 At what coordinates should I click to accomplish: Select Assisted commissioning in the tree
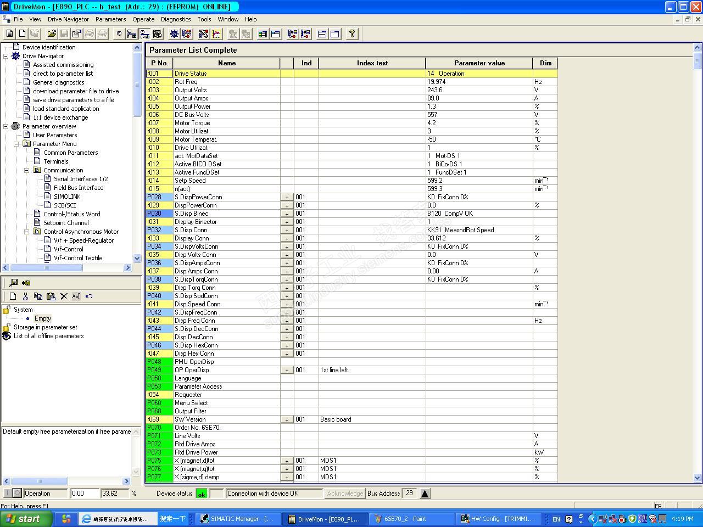[x=63, y=65]
